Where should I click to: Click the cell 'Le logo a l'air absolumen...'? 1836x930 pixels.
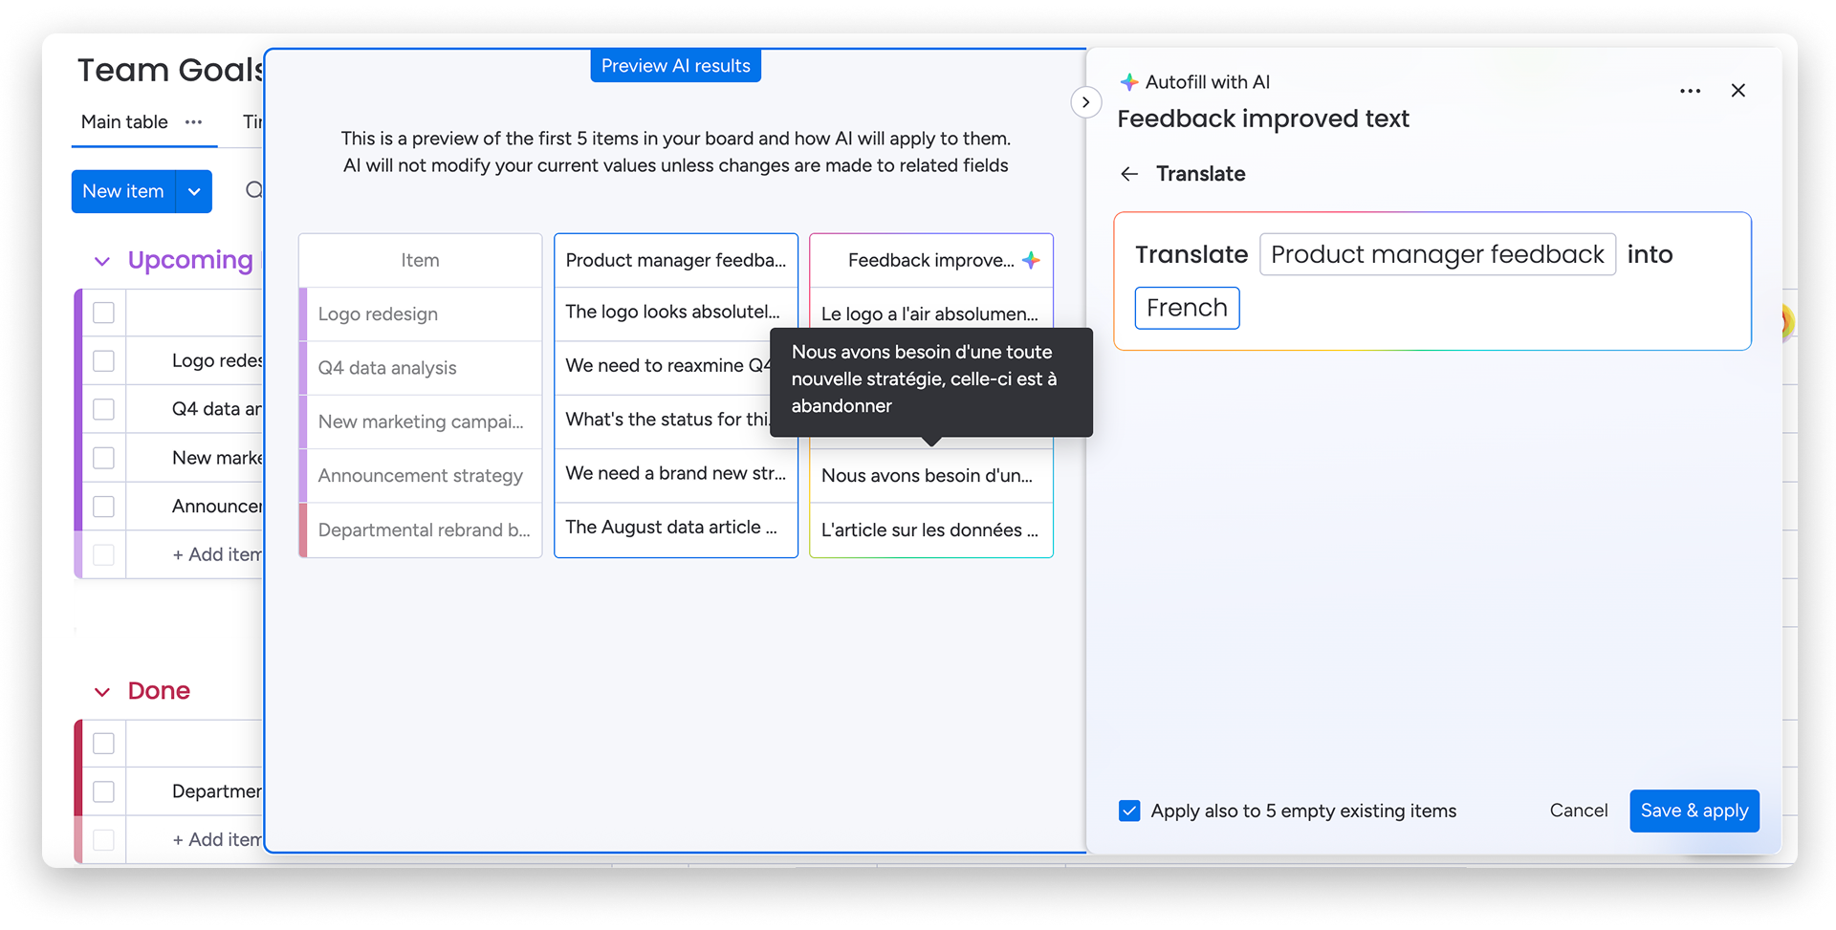(x=930, y=310)
